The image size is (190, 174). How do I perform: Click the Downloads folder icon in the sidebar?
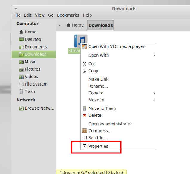tap(21, 55)
